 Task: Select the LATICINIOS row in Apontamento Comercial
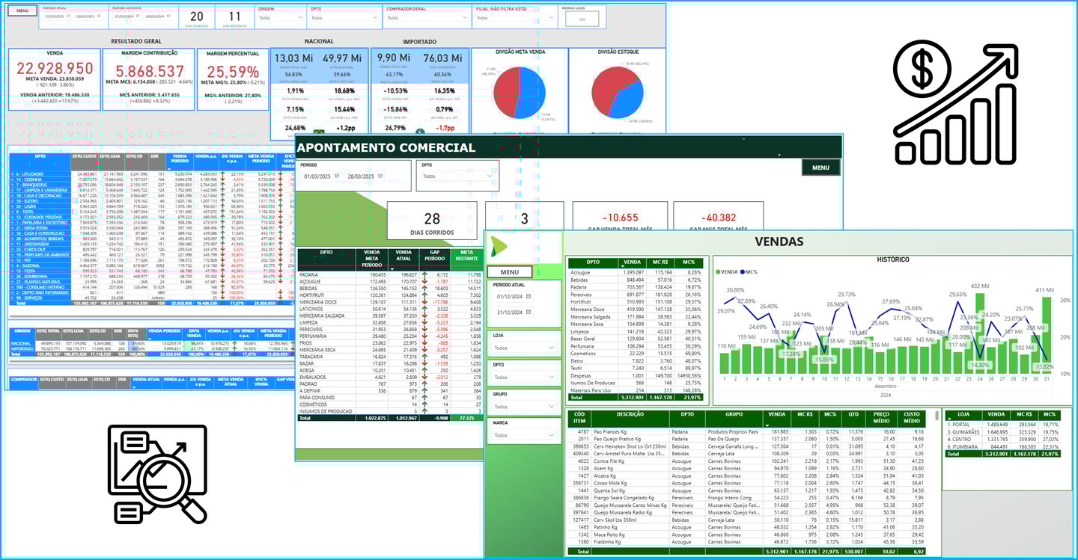[389, 309]
